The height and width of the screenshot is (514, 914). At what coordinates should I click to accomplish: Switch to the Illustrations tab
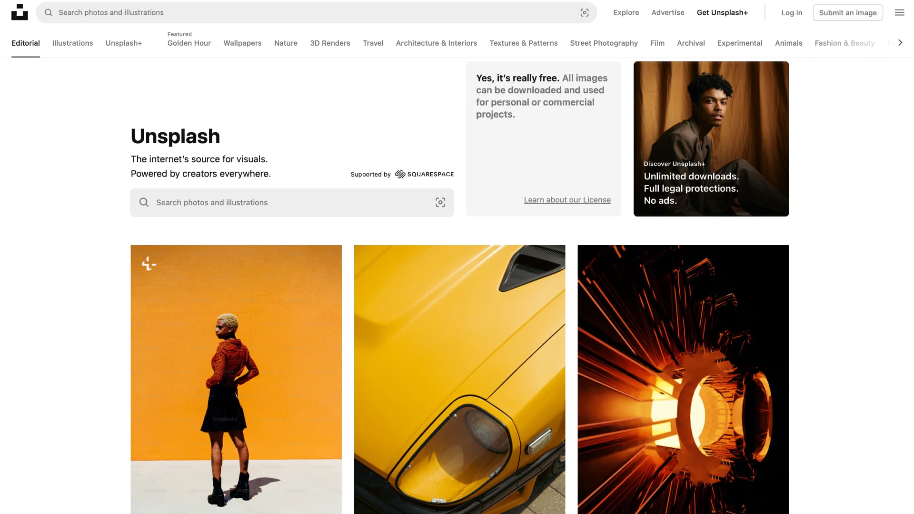(x=72, y=43)
